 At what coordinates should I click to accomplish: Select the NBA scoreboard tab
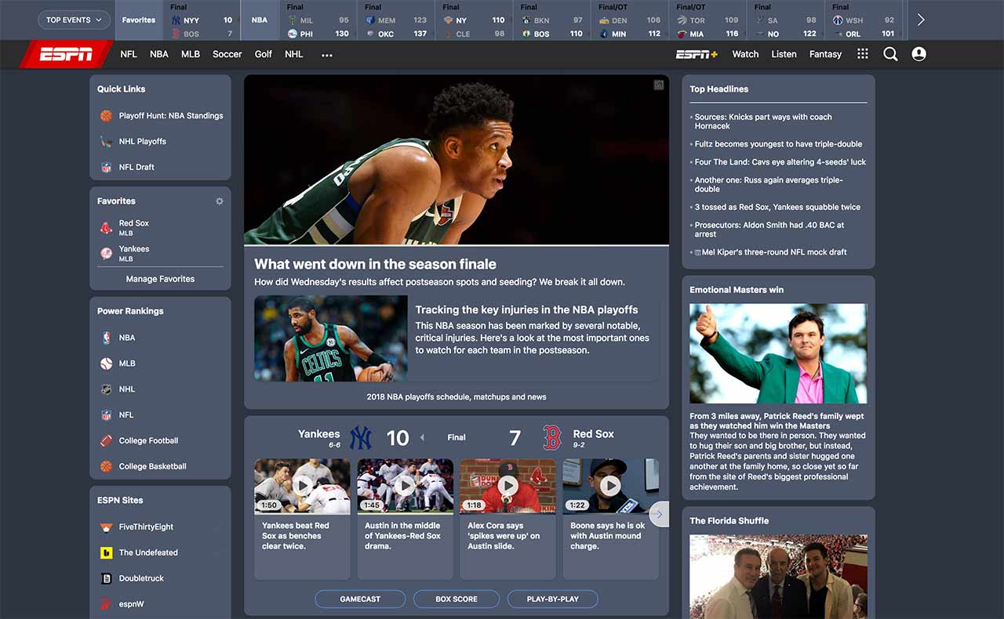pos(260,20)
